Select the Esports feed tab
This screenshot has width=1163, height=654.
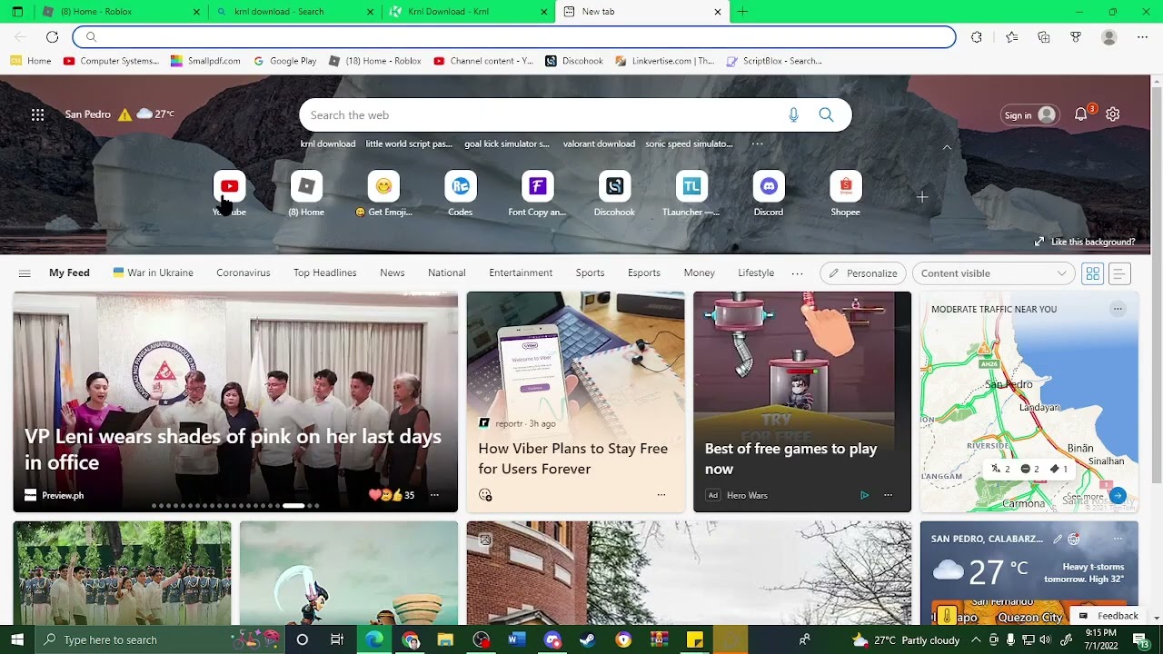pos(644,272)
